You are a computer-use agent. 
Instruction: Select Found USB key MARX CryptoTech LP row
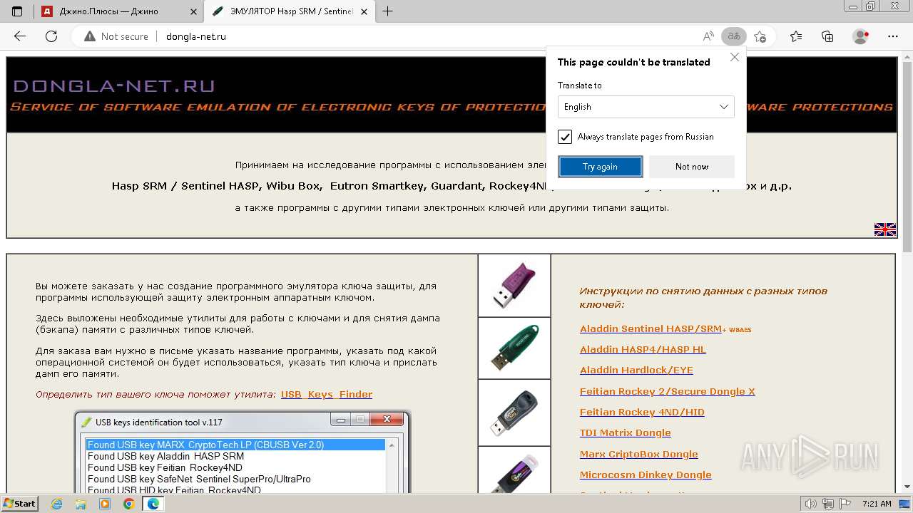point(235,445)
